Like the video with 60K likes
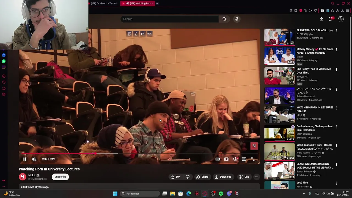Screen dimensions: 352x198 [175, 177]
